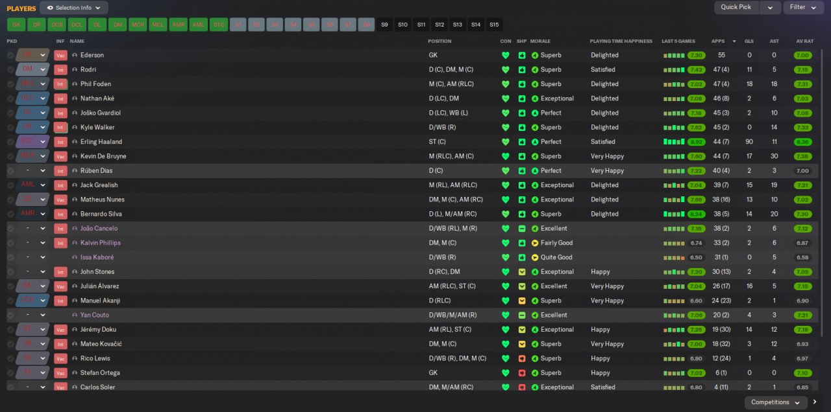Click Stefan Ortega's red sharpness icon

tap(521, 373)
